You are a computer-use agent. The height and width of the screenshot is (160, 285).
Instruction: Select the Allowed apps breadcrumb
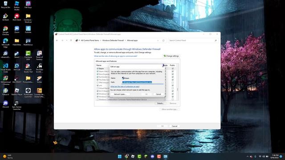point(132,40)
